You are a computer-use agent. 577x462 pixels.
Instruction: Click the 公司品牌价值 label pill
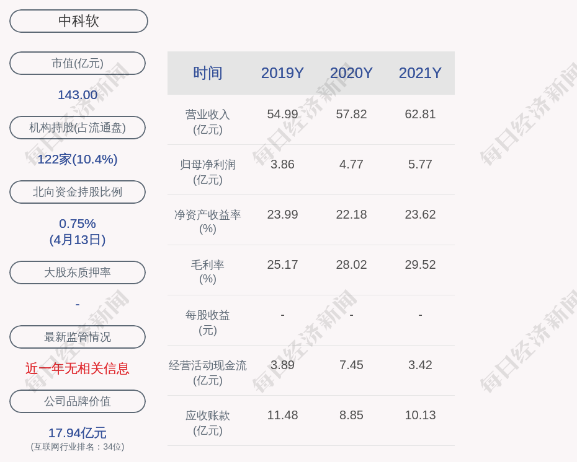78,401
